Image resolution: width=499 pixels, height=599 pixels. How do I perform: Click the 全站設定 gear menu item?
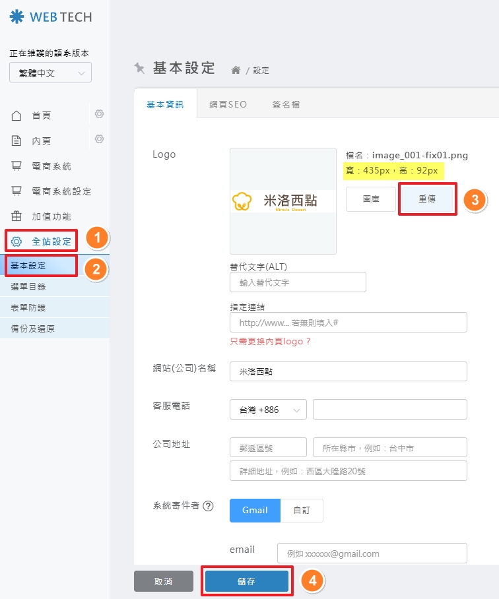(42, 241)
